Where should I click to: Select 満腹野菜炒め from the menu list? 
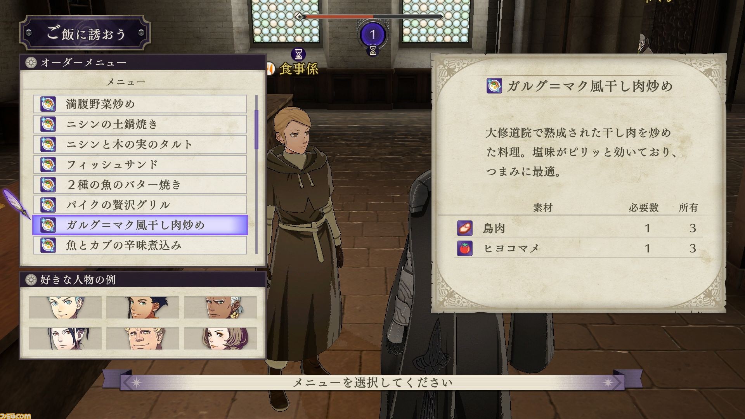click(140, 104)
